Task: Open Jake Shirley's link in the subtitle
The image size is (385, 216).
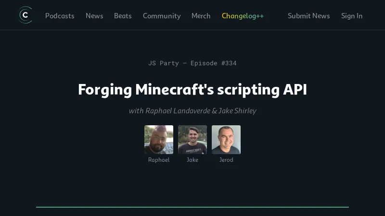Action: coord(237,111)
